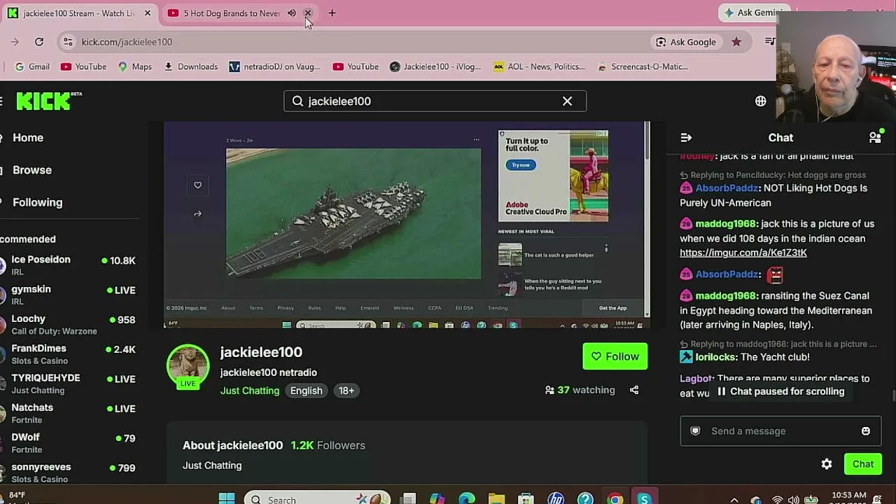The image size is (896, 504).
Task: Focus the Kick search field
Action: coord(435,101)
